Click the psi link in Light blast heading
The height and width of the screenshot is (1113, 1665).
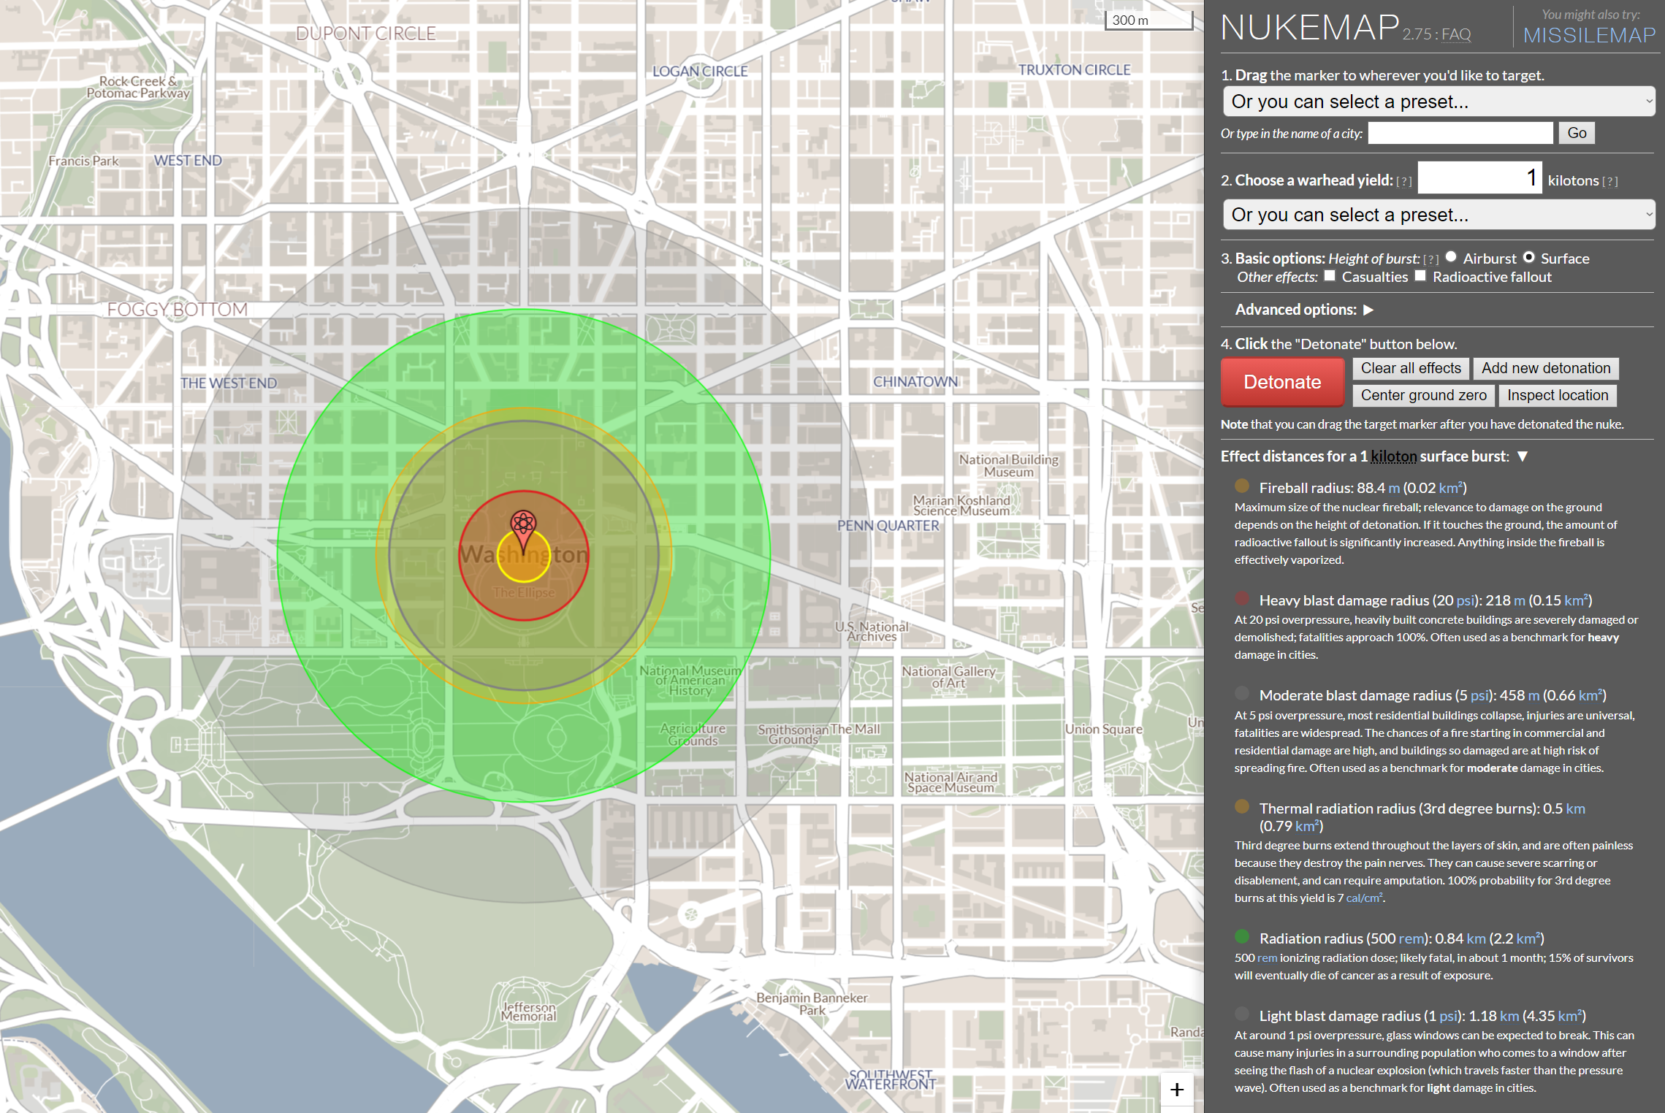tap(1448, 1016)
